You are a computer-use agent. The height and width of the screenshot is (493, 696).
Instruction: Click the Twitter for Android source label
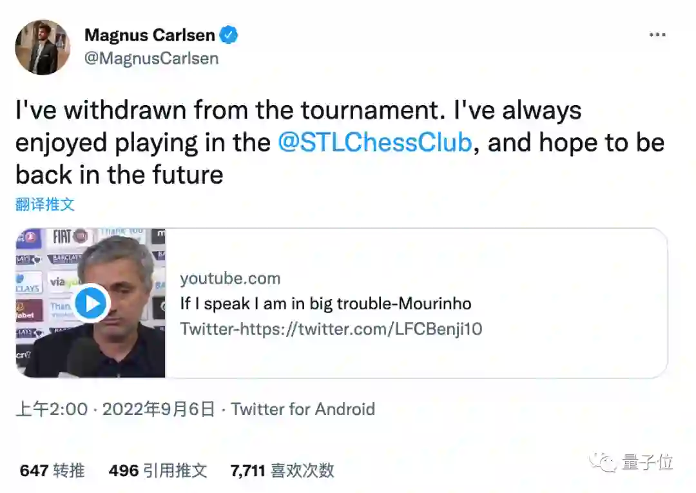click(303, 409)
